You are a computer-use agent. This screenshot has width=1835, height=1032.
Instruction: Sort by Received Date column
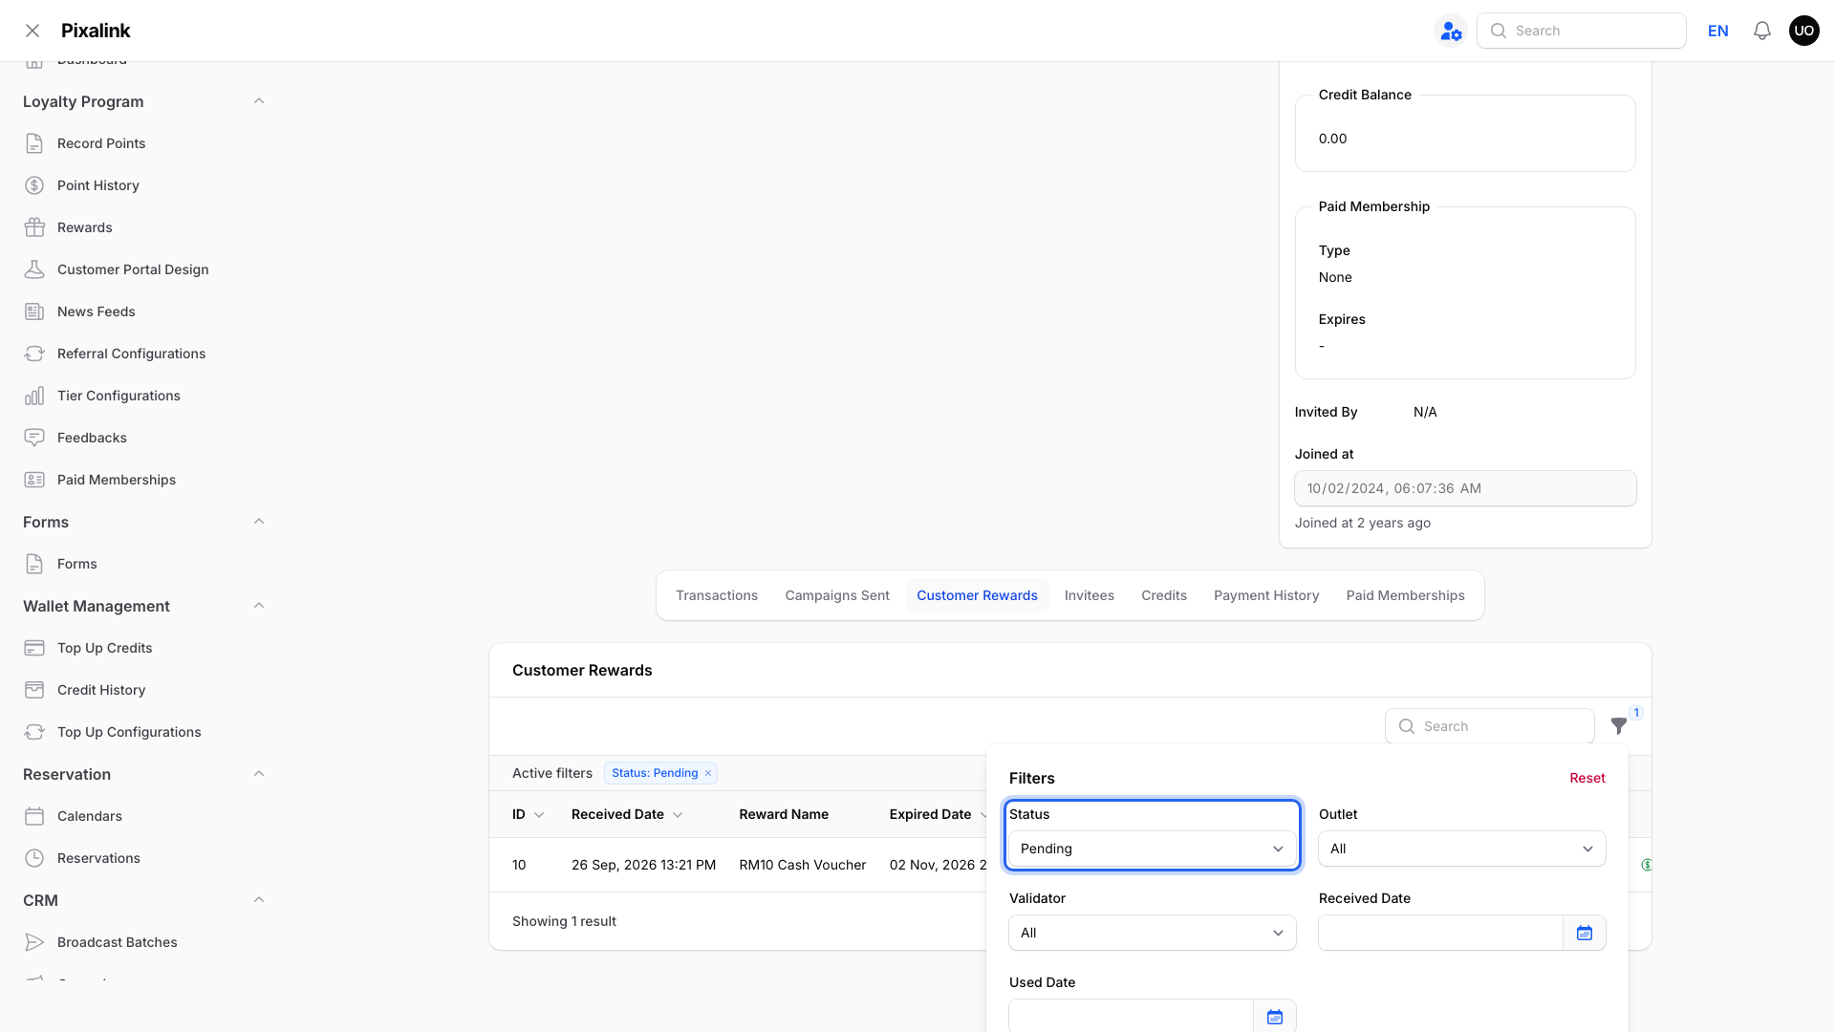click(x=627, y=814)
